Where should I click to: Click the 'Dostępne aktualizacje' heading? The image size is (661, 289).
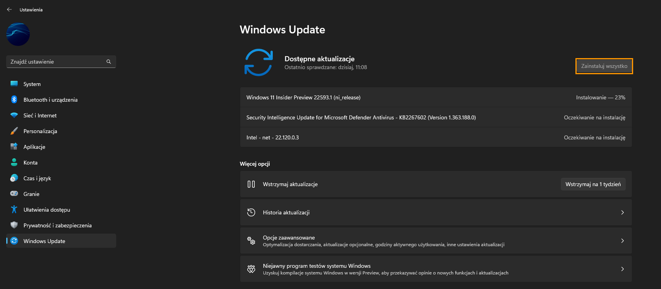(320, 59)
